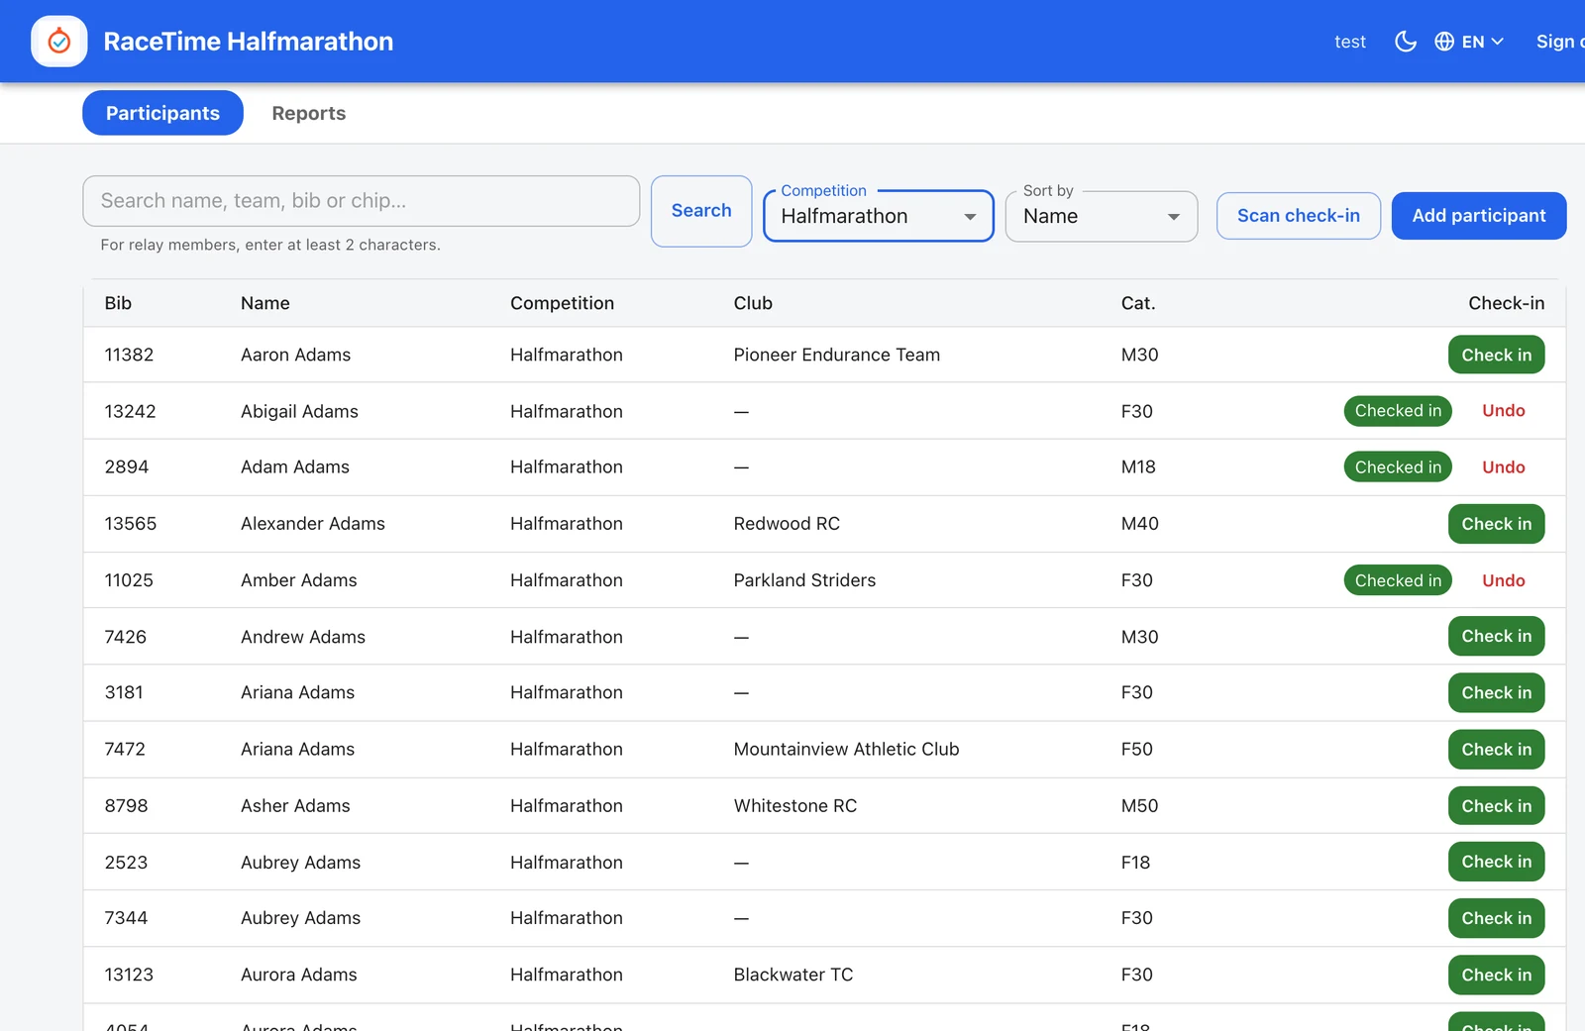The height and width of the screenshot is (1031, 1585).
Task: Select bib number 8798
Action: tap(126, 805)
